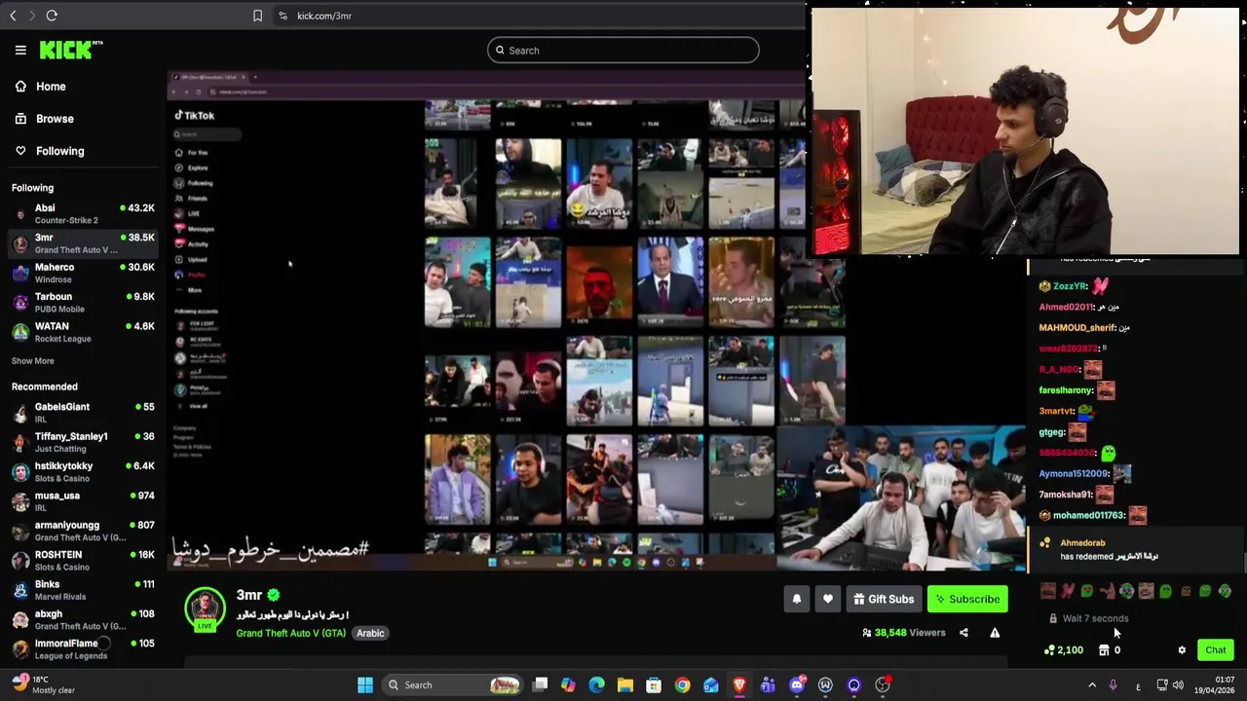Send message with the Chat button
Image resolution: width=1247 pixels, height=701 pixels.
pyautogui.click(x=1216, y=650)
